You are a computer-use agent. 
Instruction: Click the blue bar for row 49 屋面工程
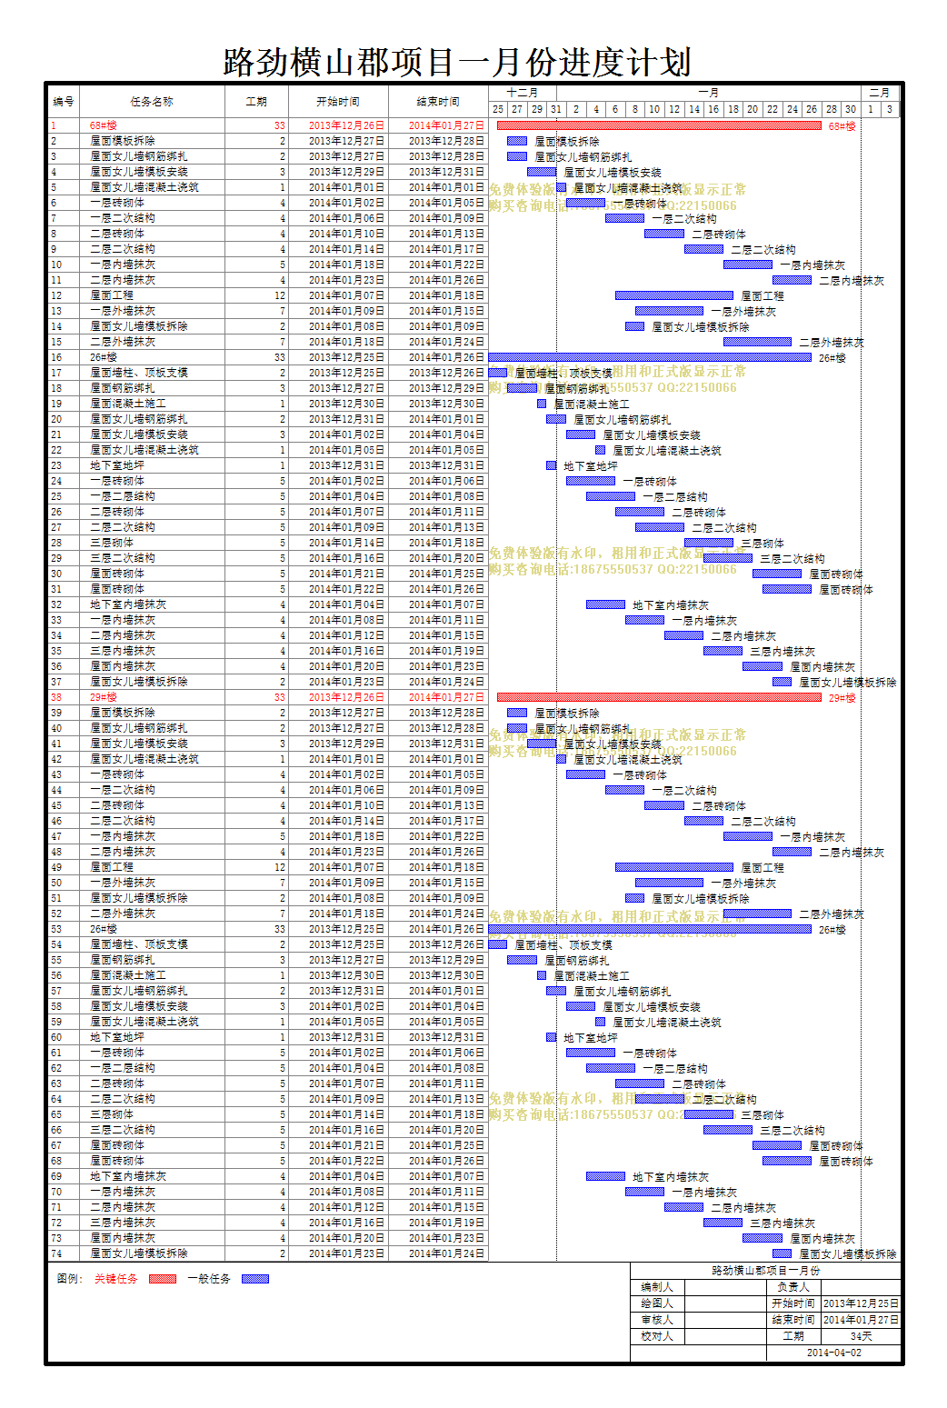(674, 867)
